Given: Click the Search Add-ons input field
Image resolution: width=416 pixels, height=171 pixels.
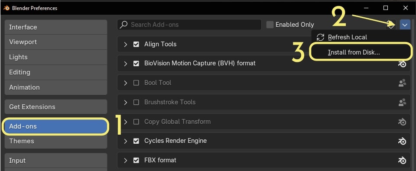Looking at the screenshot, I should coord(189,25).
